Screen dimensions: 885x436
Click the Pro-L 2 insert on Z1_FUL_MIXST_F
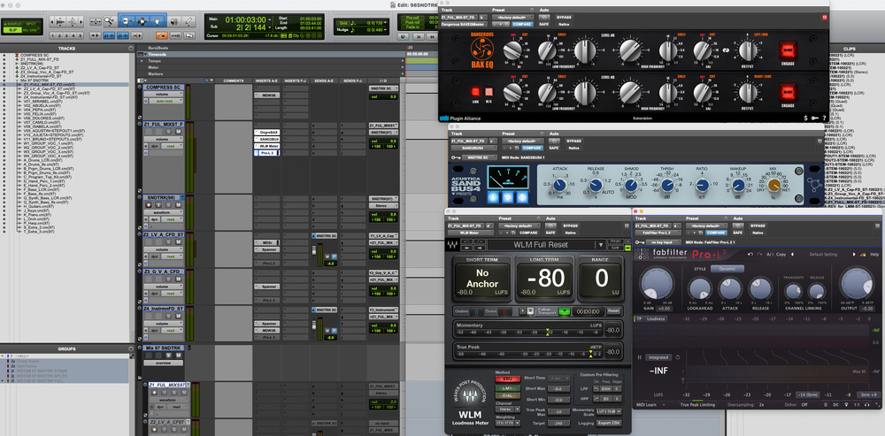[269, 153]
